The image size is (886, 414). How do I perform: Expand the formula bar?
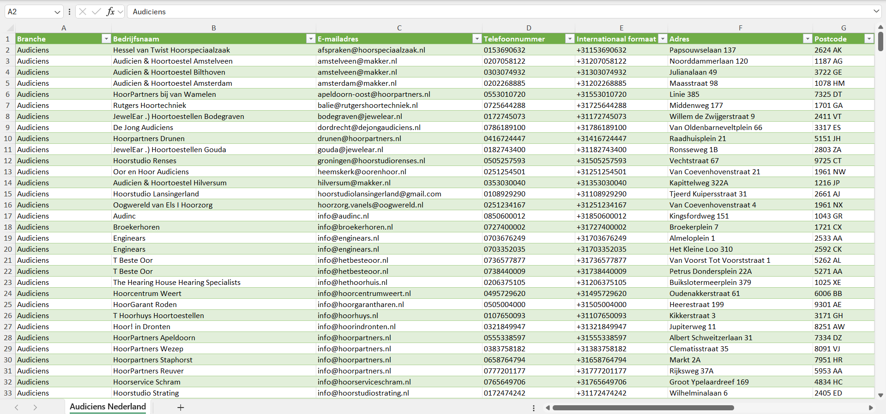[876, 12]
